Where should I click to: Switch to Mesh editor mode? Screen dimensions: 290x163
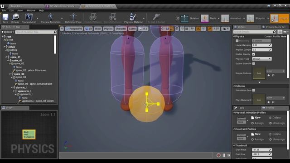pyautogui.click(x=208, y=18)
